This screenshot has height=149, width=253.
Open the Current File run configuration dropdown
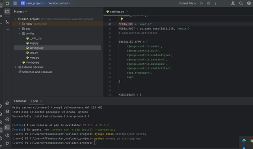click(187, 3)
